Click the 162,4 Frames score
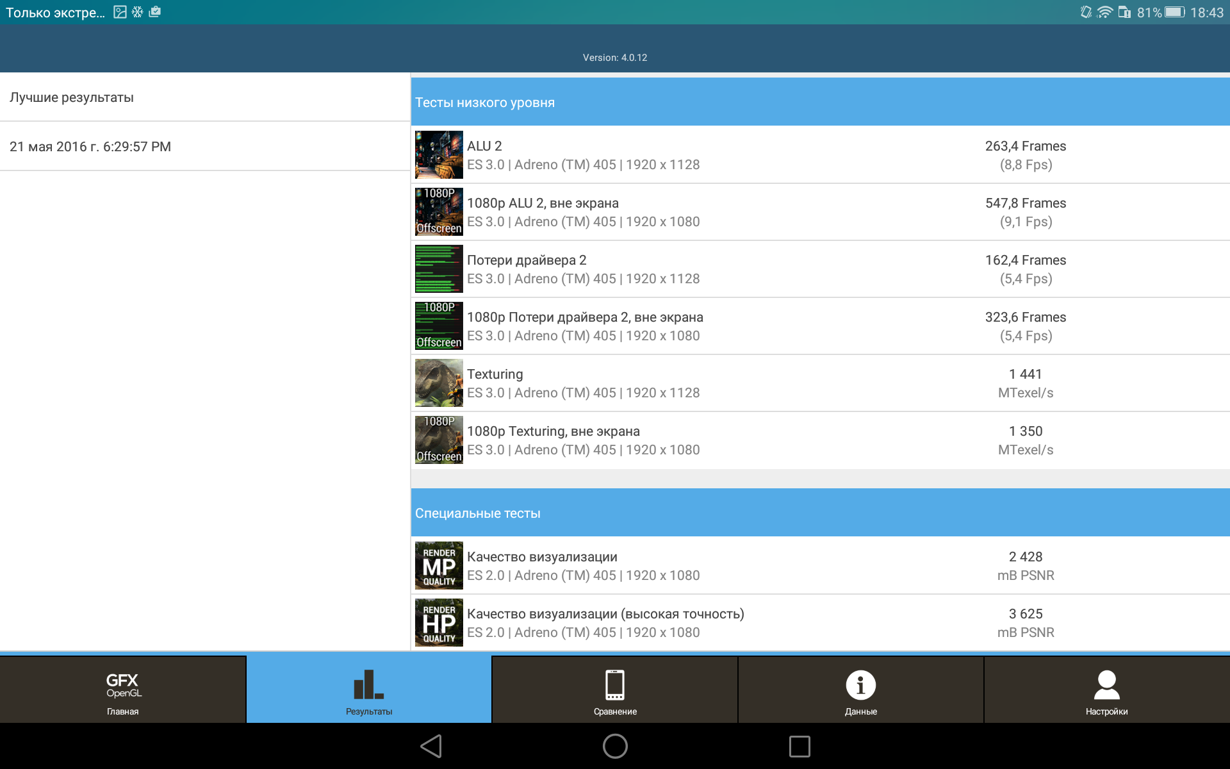1230x769 pixels. coord(1026,260)
